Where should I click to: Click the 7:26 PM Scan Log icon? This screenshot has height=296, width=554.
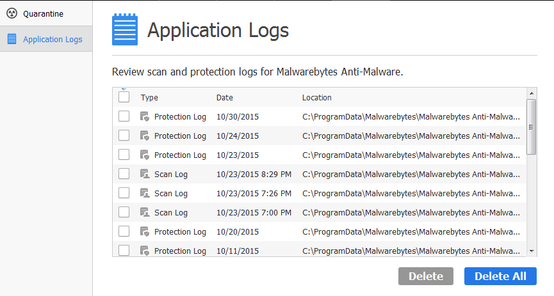(x=145, y=193)
